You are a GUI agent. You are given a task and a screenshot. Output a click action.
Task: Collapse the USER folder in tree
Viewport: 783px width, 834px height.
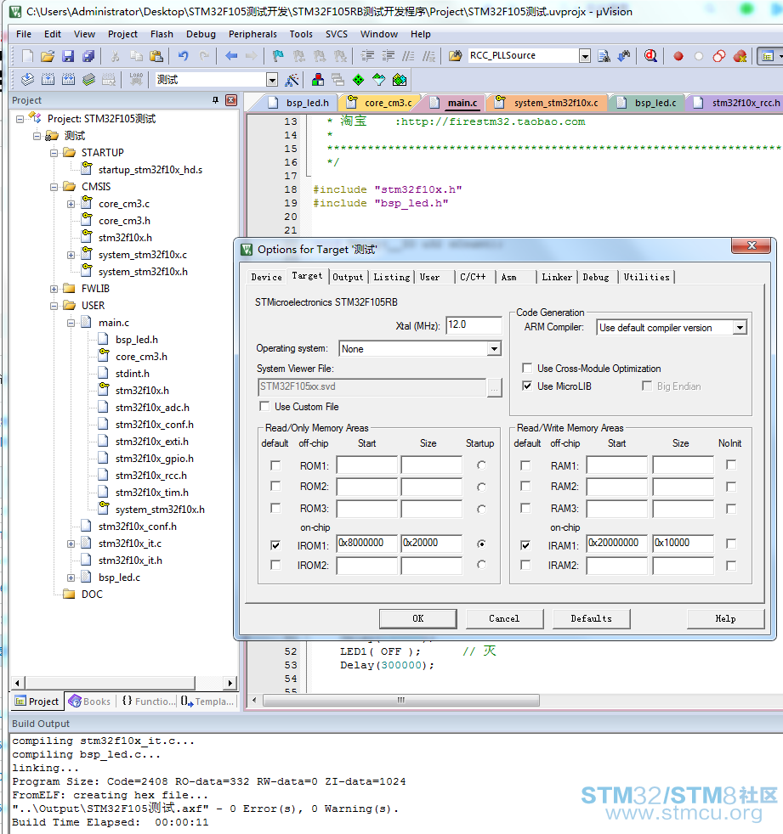click(x=54, y=306)
